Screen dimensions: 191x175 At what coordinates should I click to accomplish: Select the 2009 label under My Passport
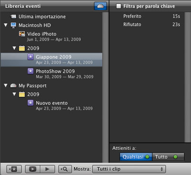(33, 94)
